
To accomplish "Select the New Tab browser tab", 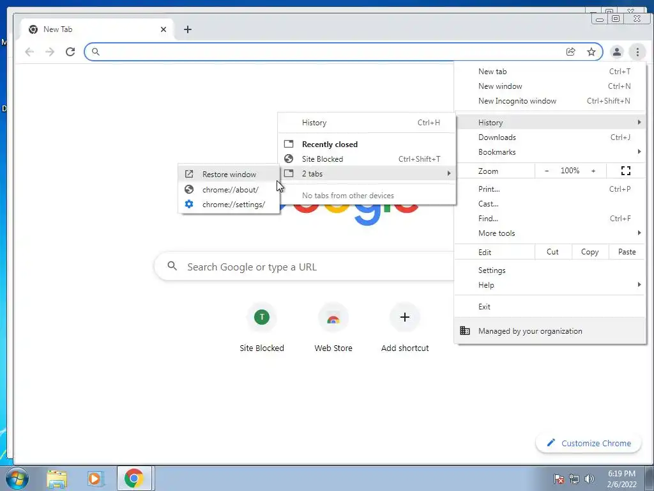I will [96, 29].
